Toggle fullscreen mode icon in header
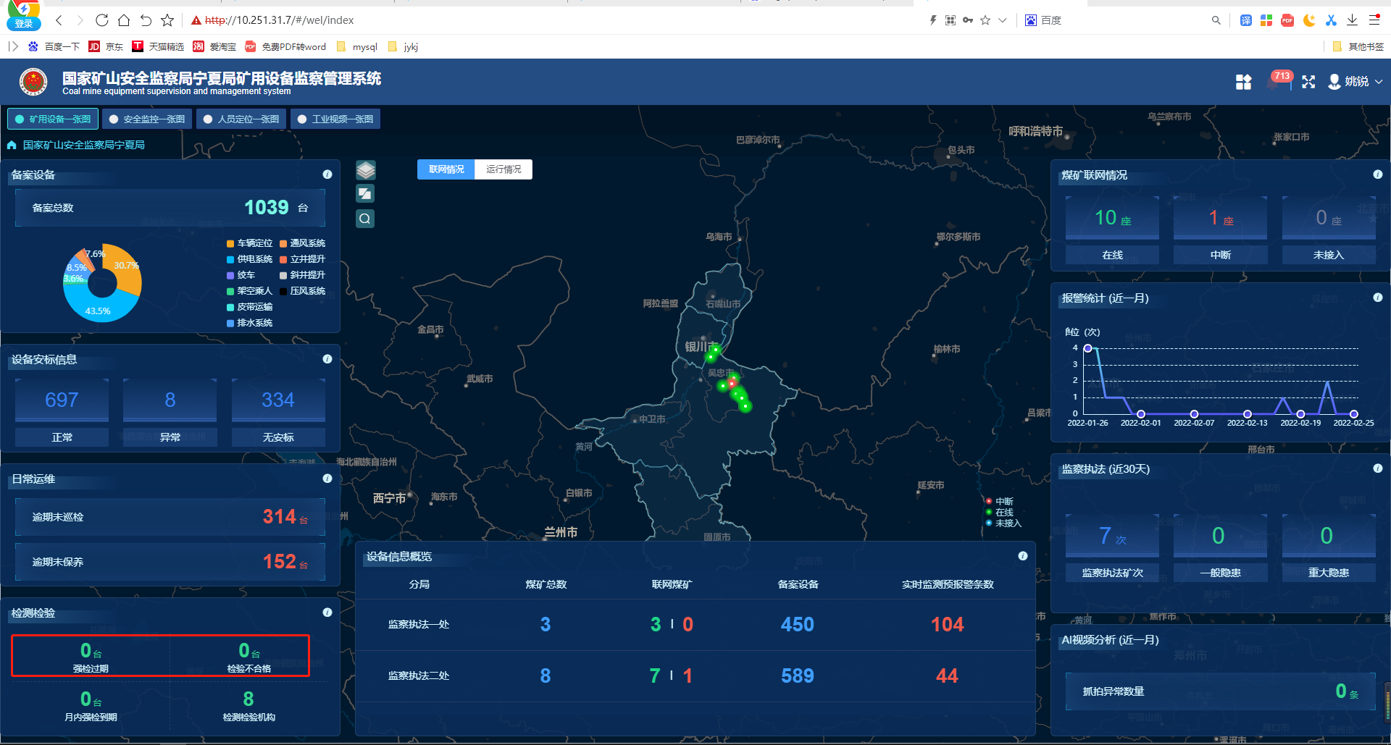The width and height of the screenshot is (1391, 745). coord(1308,82)
